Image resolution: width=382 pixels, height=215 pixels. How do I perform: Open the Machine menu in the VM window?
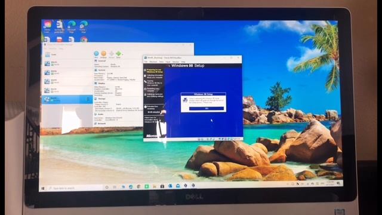pos(153,62)
